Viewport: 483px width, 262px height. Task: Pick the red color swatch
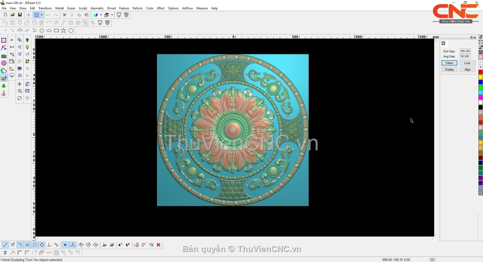click(x=480, y=72)
